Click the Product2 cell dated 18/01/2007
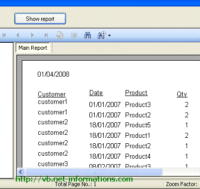The height and width of the screenshot is (189, 200). coord(138,146)
